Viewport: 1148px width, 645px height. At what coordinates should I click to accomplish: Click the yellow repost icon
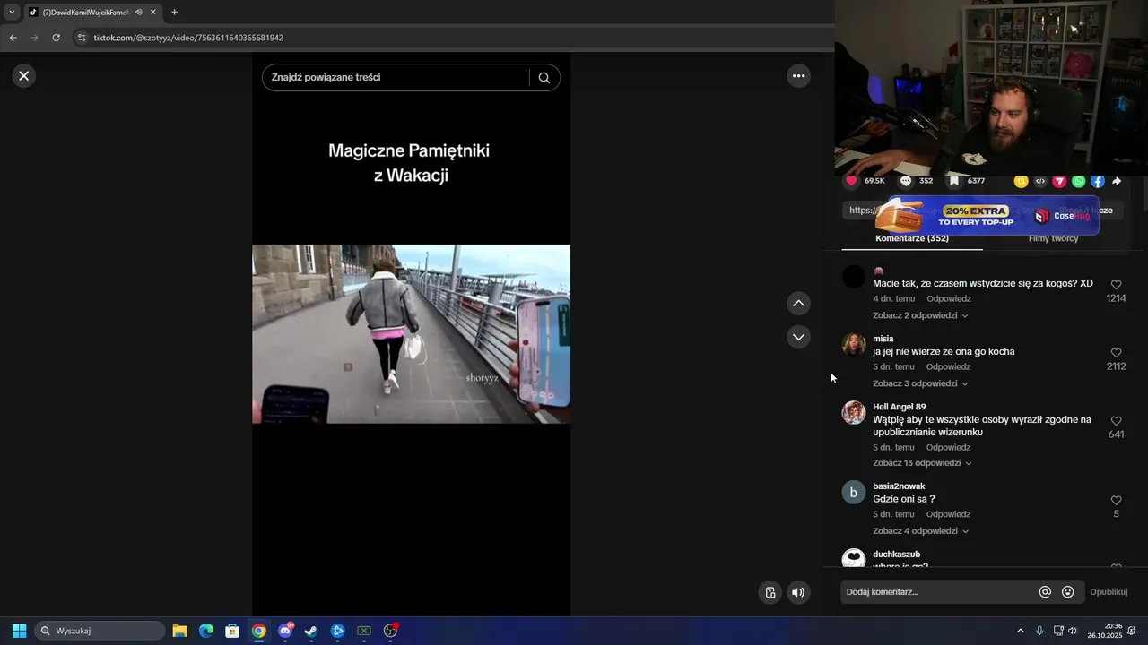pos(1021,181)
